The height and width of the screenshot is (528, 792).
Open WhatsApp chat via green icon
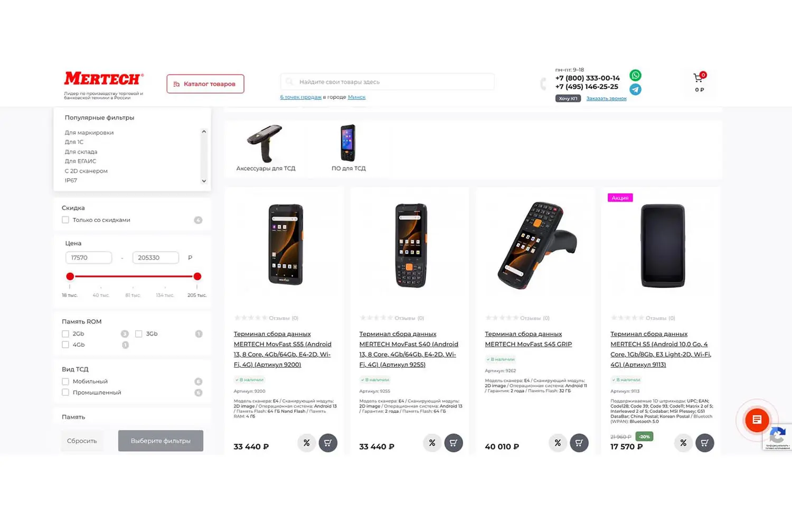[636, 75]
